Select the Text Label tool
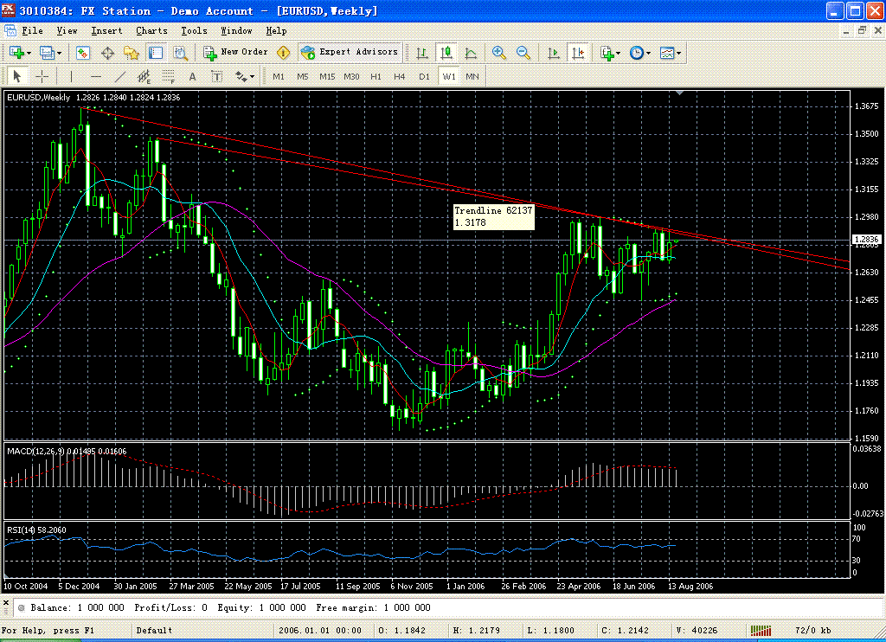 pyautogui.click(x=216, y=76)
